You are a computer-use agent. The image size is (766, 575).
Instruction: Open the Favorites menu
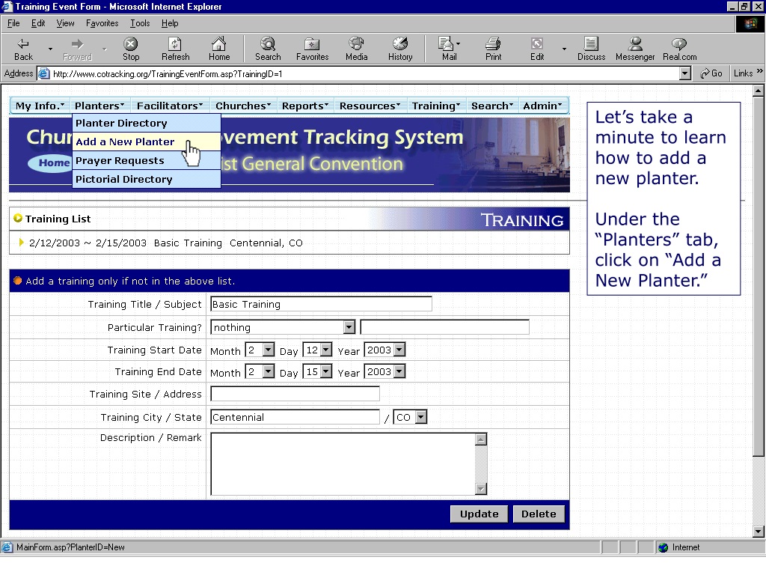pos(102,23)
